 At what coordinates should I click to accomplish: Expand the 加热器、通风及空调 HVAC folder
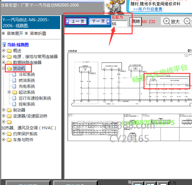3,122
